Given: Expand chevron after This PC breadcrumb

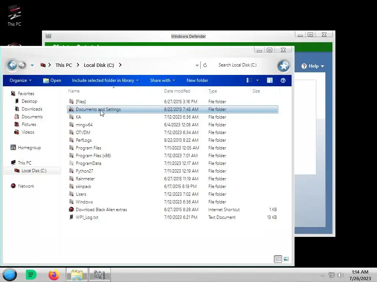Looking at the screenshot, I should [78, 65].
